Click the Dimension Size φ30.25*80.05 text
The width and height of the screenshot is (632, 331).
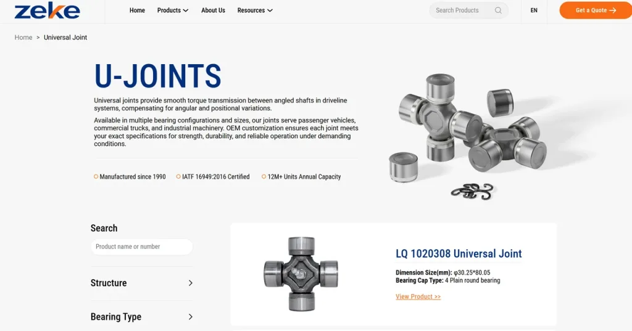coord(443,272)
